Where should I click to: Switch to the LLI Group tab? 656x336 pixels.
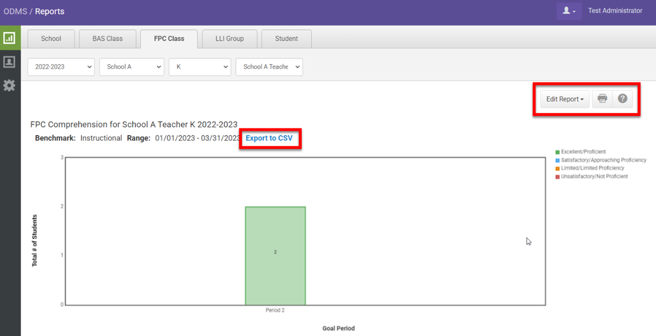click(230, 39)
